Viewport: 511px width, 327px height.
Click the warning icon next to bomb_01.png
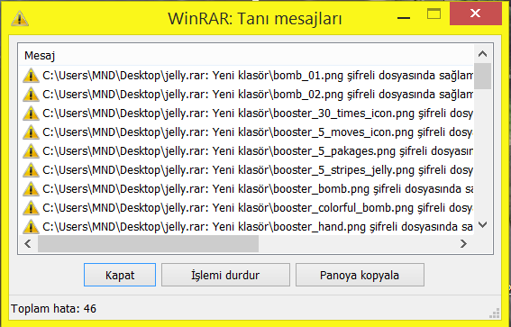coord(31,76)
